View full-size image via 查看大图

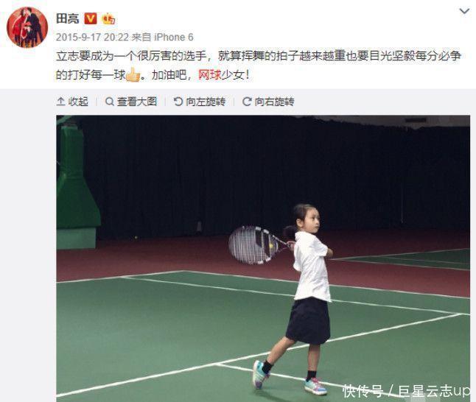click(x=131, y=102)
